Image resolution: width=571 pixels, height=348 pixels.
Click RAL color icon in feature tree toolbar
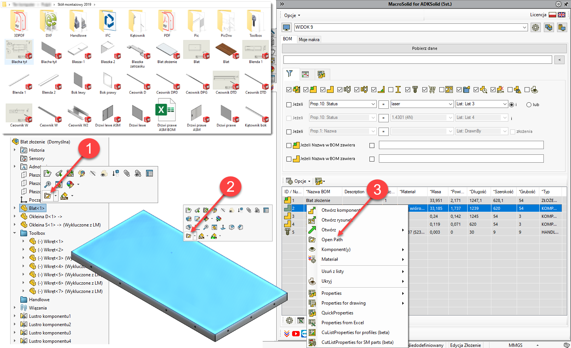pos(64,196)
